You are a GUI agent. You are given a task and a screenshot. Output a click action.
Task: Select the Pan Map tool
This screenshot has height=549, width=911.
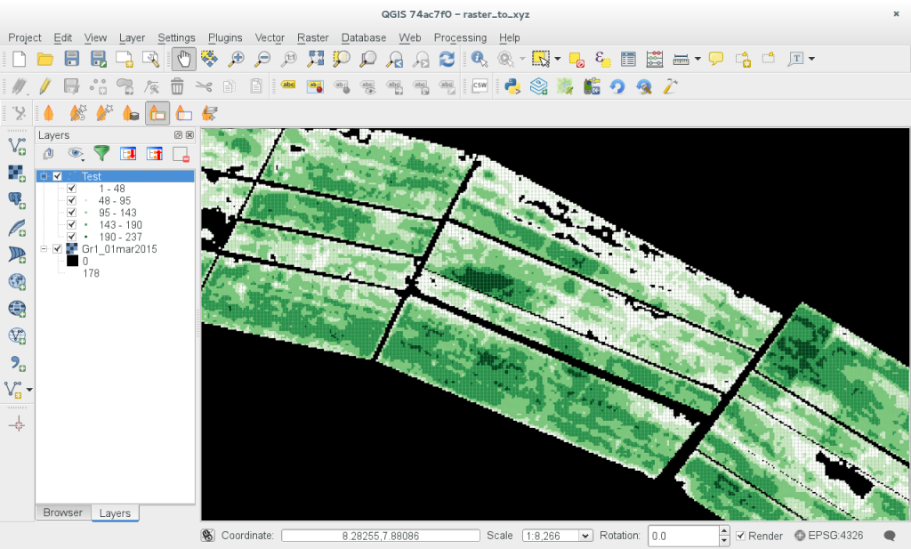[x=182, y=60]
